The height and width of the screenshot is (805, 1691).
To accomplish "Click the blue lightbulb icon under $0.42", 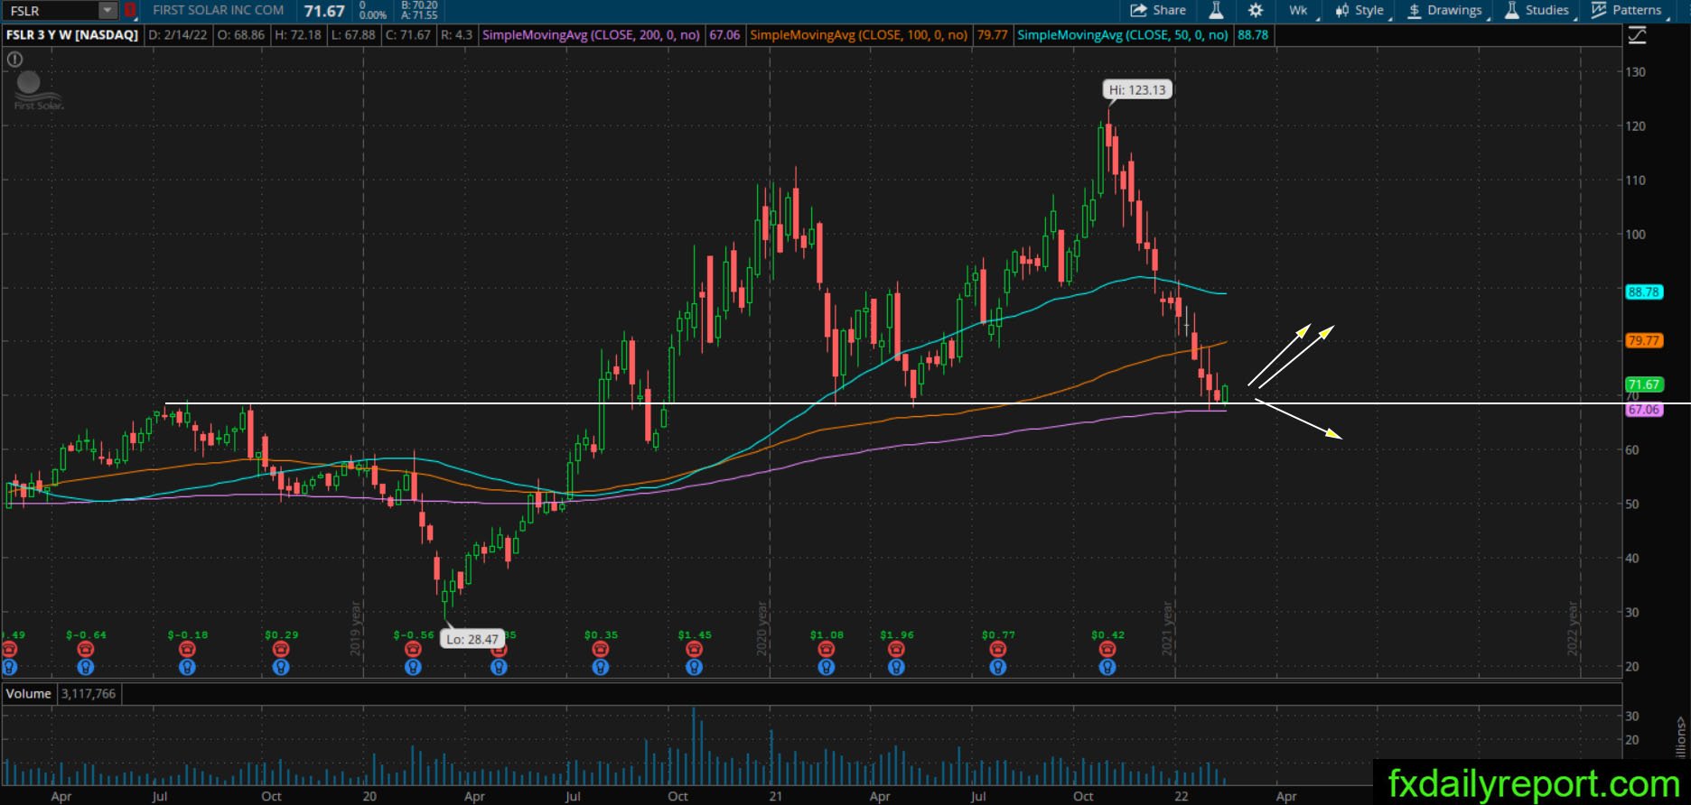I will [x=1107, y=667].
